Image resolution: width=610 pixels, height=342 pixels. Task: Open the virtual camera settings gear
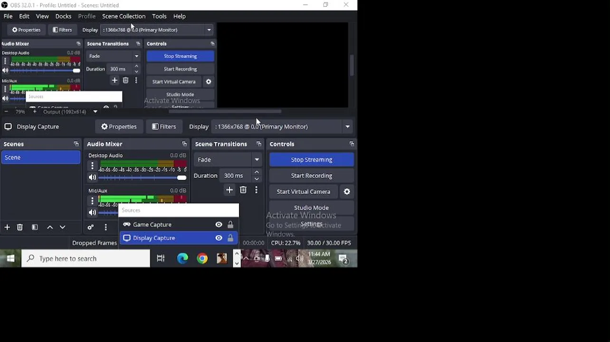(x=347, y=192)
